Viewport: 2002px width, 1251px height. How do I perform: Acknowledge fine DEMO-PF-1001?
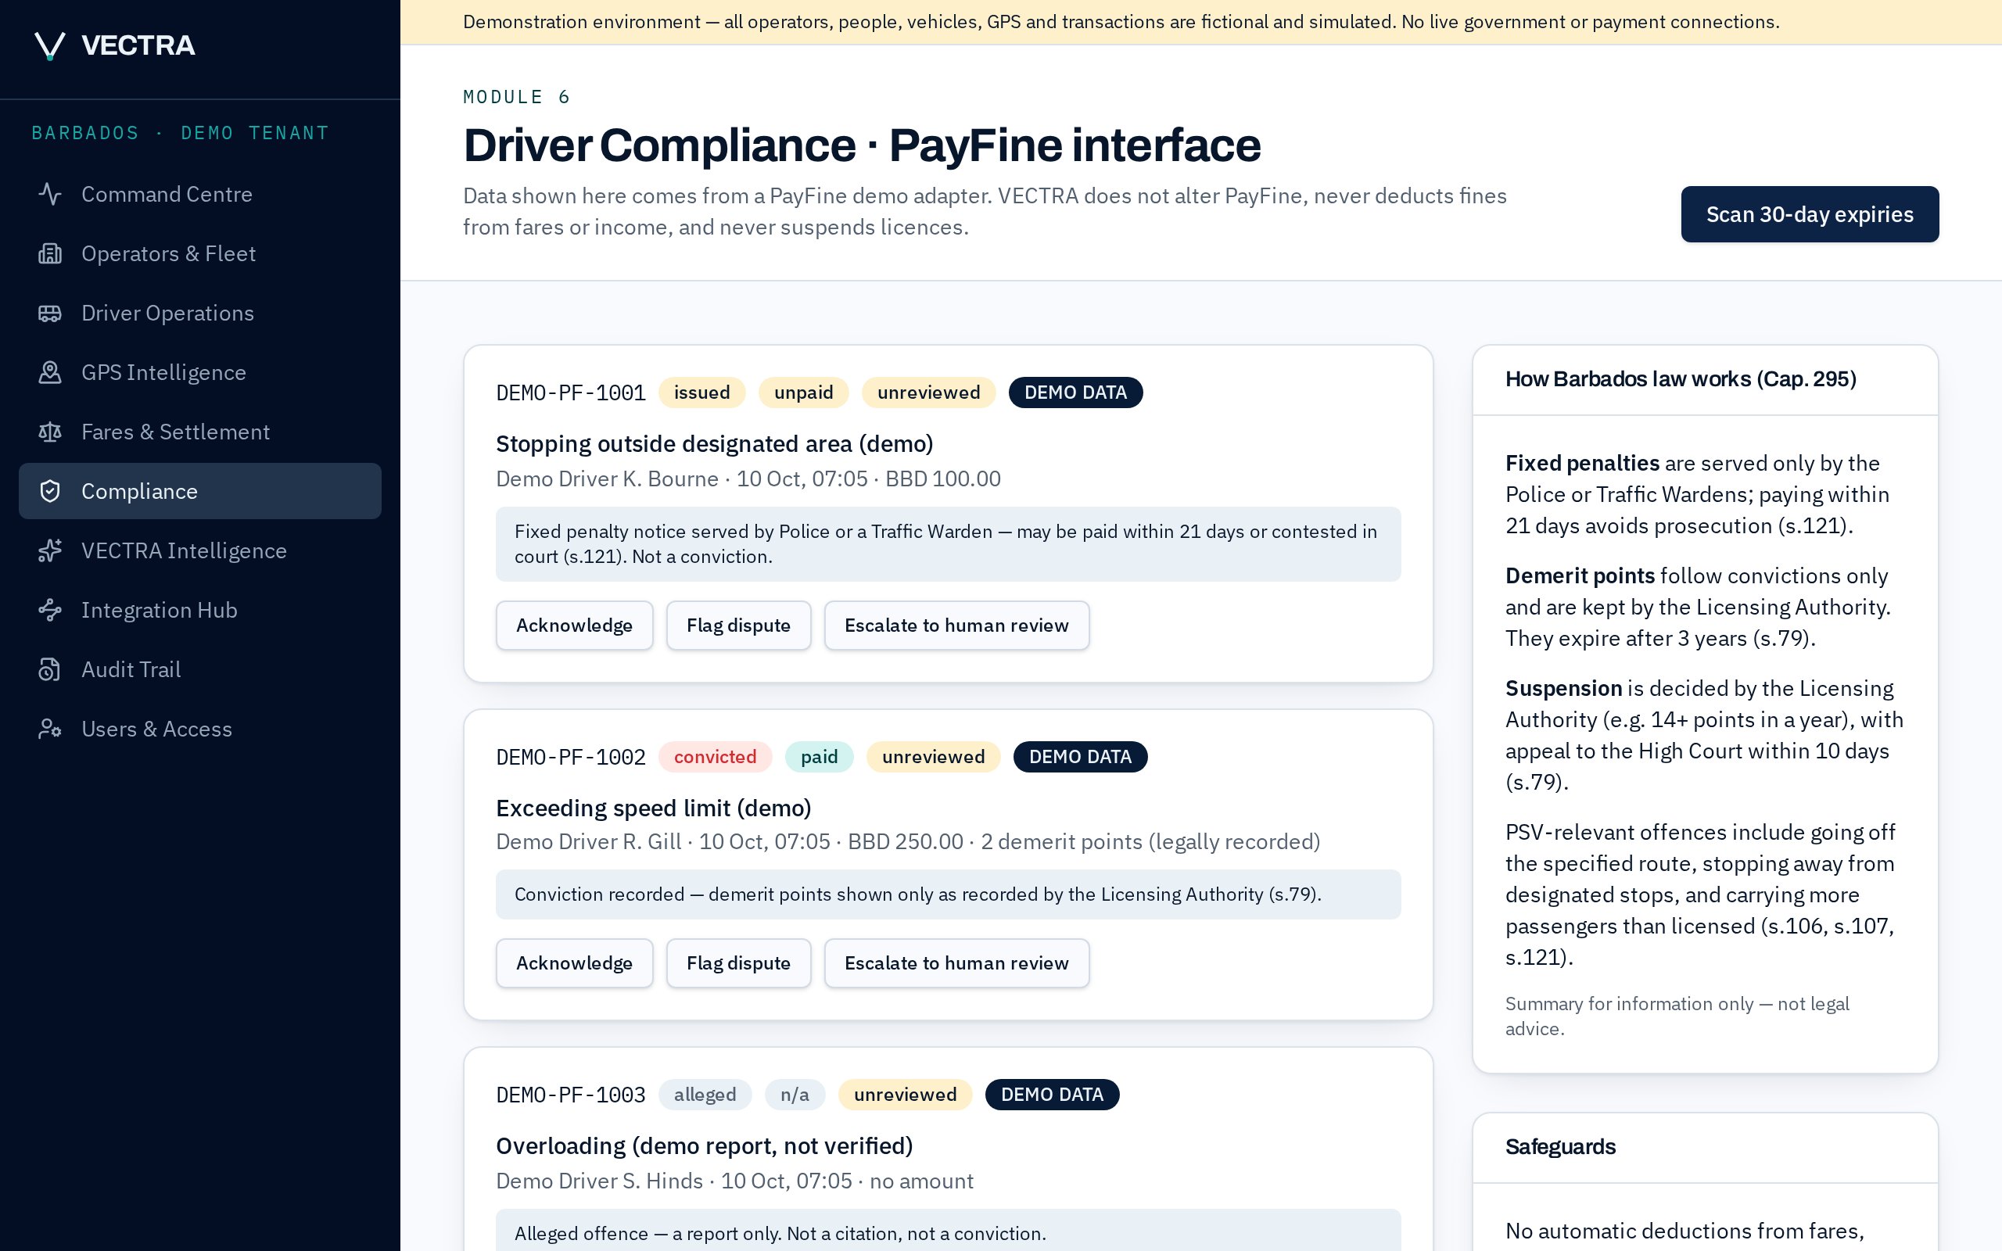[574, 625]
